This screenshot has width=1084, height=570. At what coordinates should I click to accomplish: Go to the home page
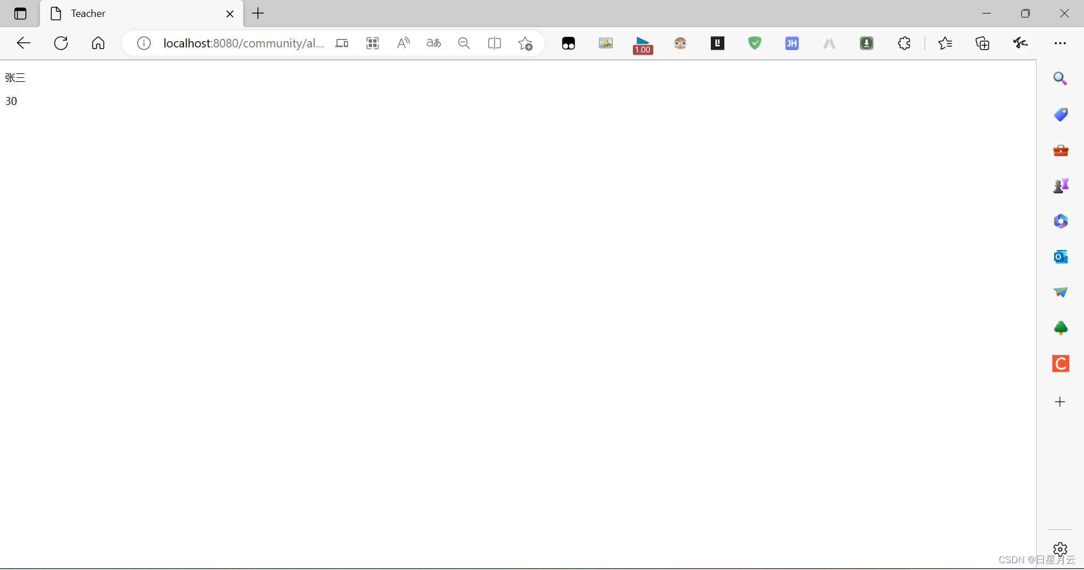98,43
